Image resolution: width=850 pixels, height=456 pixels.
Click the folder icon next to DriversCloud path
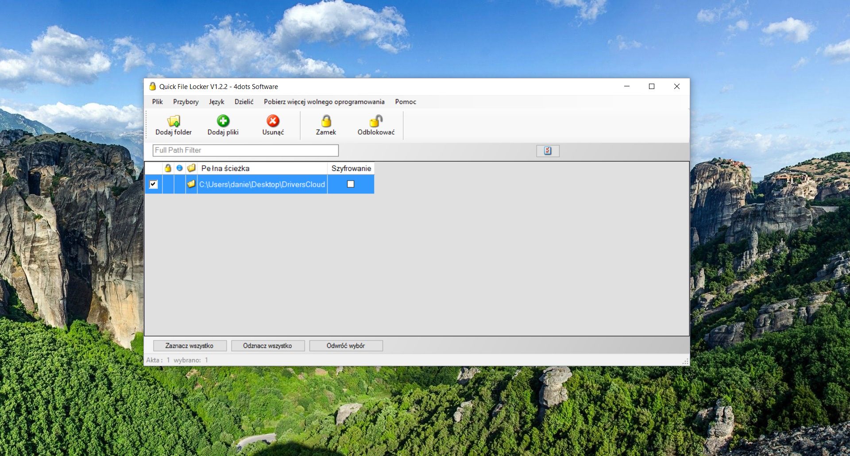191,185
